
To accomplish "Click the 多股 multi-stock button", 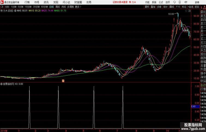I will [159, 7].
